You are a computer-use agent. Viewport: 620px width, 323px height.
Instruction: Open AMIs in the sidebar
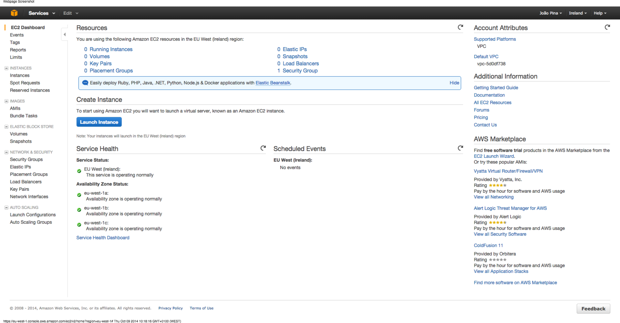[x=15, y=109]
